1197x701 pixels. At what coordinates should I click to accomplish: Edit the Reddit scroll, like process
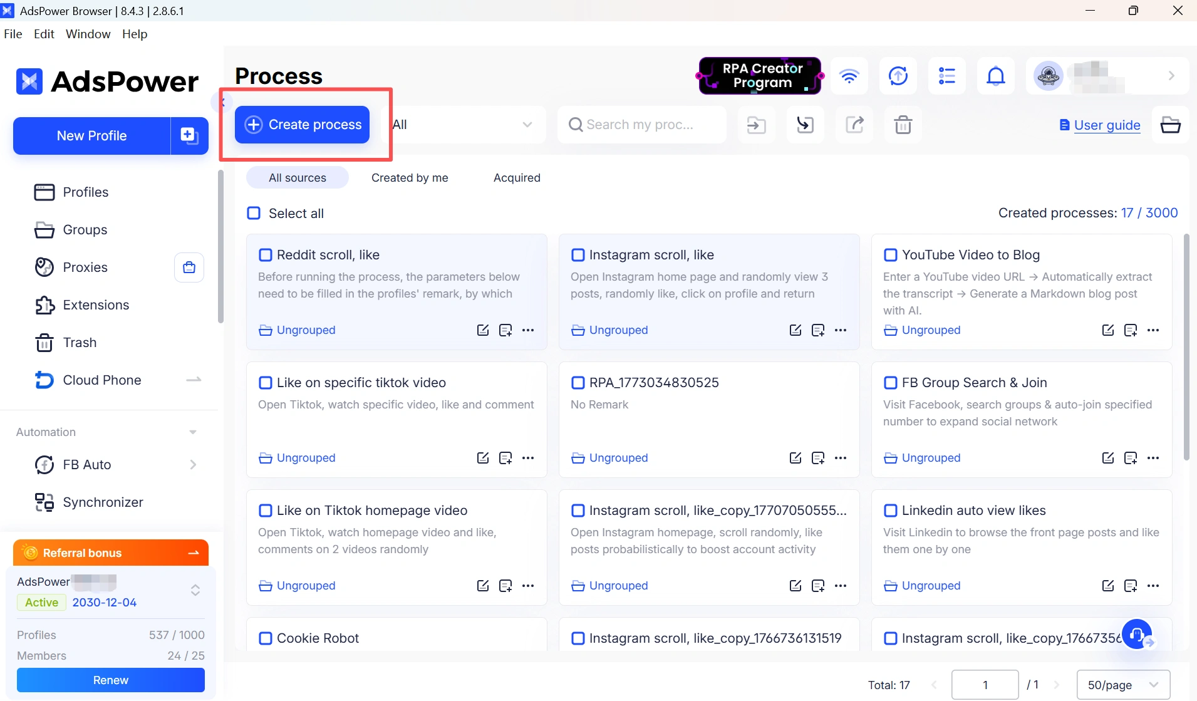[483, 330]
